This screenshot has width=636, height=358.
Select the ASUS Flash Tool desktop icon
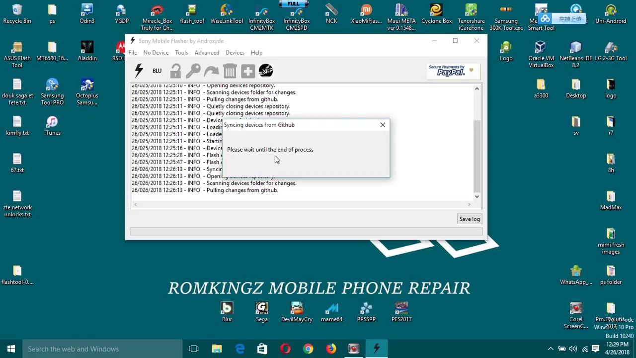(x=17, y=55)
